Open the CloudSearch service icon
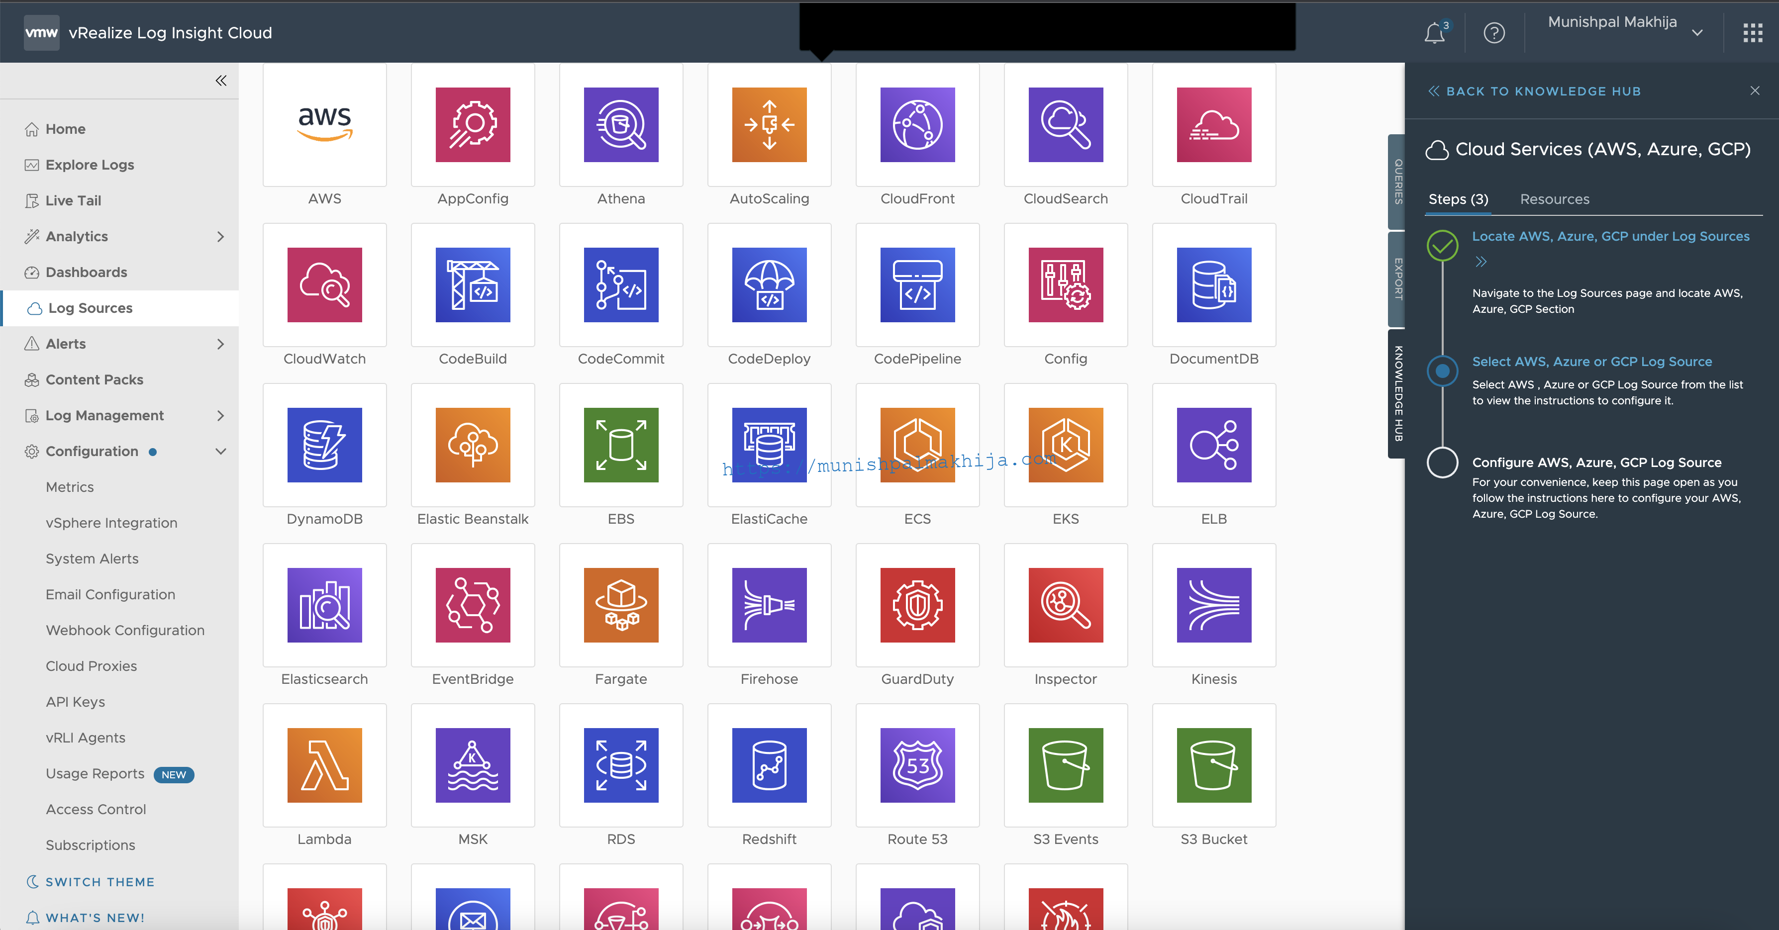Screen dimensions: 1779x930 [1066, 125]
